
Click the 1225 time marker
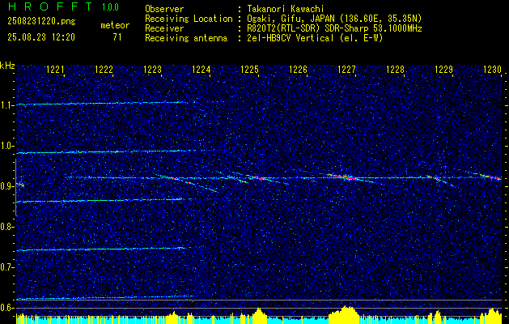coord(249,70)
